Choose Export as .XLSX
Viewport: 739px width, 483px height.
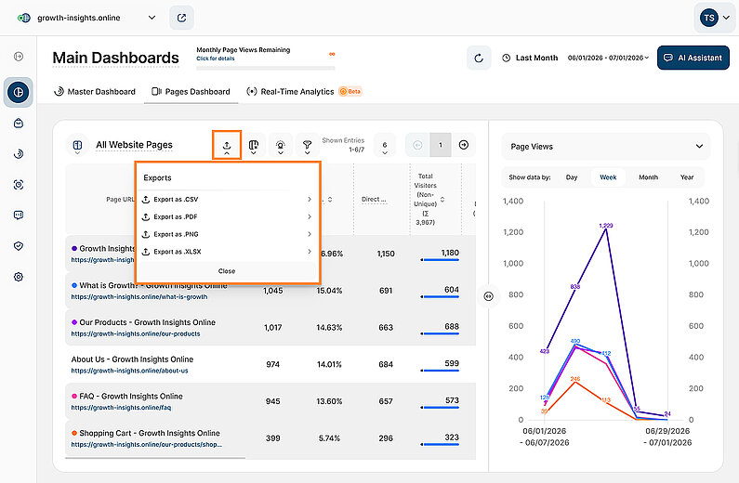tap(227, 252)
